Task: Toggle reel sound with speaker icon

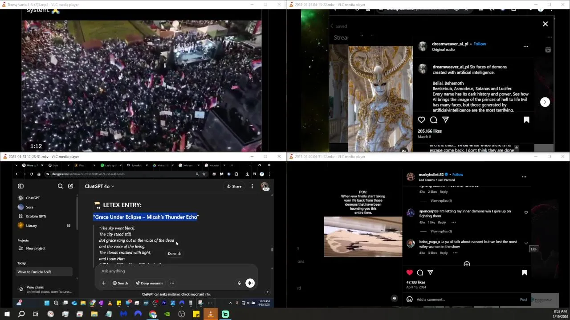Action: 394,299
